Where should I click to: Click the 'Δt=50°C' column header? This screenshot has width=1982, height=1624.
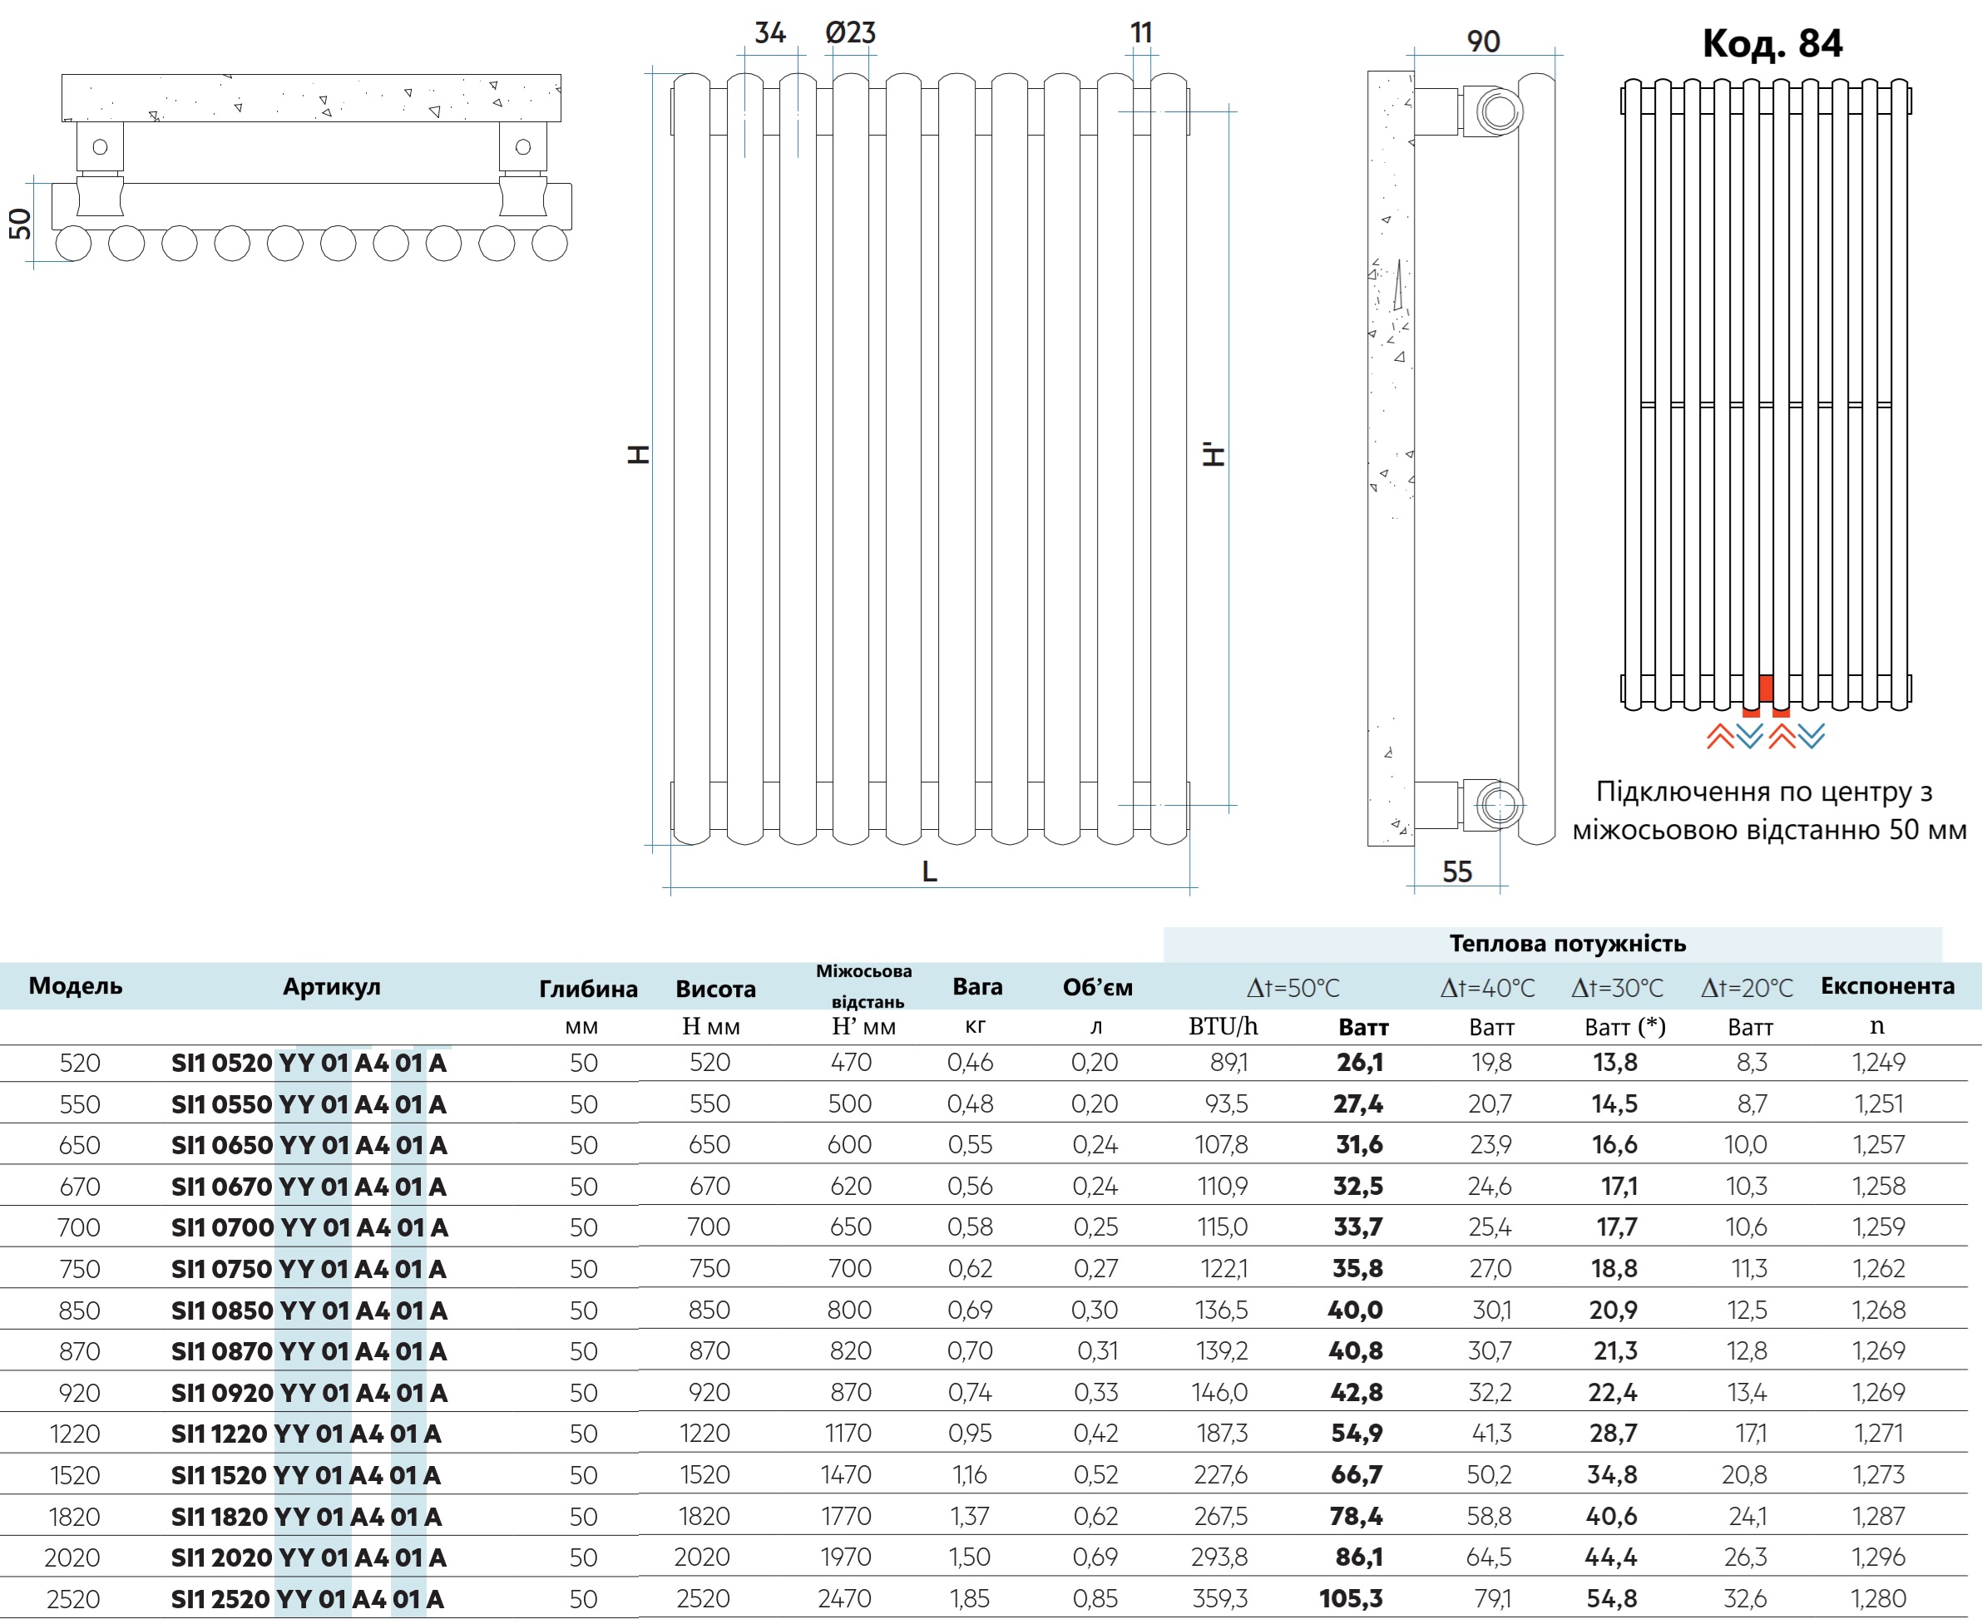click(x=1293, y=988)
